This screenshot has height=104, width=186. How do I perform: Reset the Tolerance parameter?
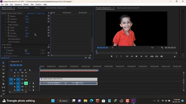point(49,19)
